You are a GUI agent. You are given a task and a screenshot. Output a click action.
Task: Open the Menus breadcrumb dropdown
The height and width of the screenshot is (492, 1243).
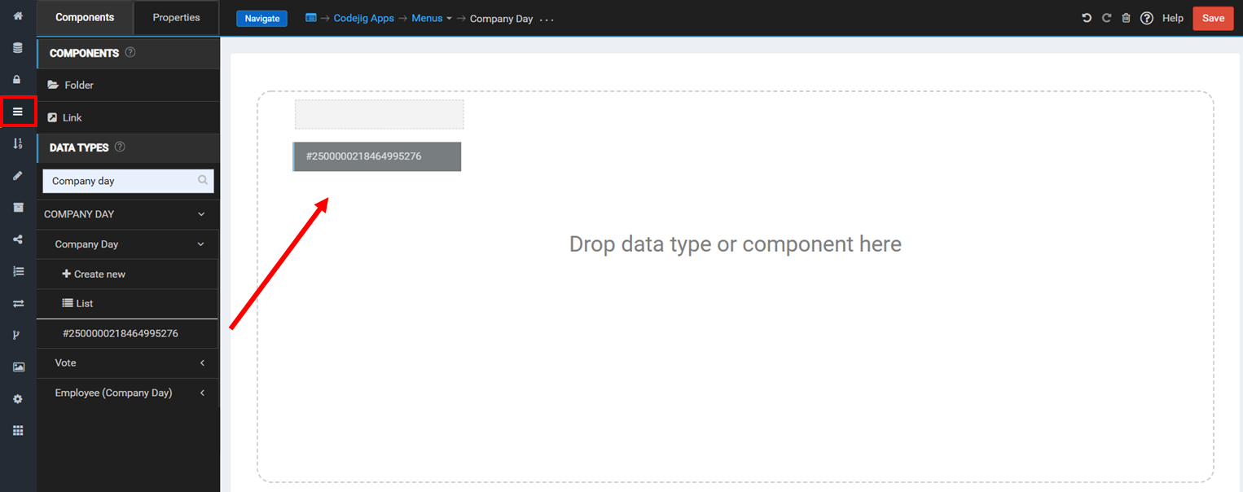pyautogui.click(x=432, y=18)
